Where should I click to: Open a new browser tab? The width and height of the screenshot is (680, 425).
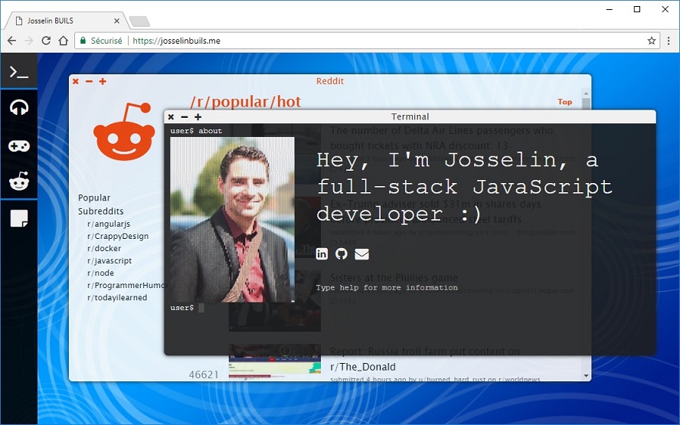(x=139, y=21)
